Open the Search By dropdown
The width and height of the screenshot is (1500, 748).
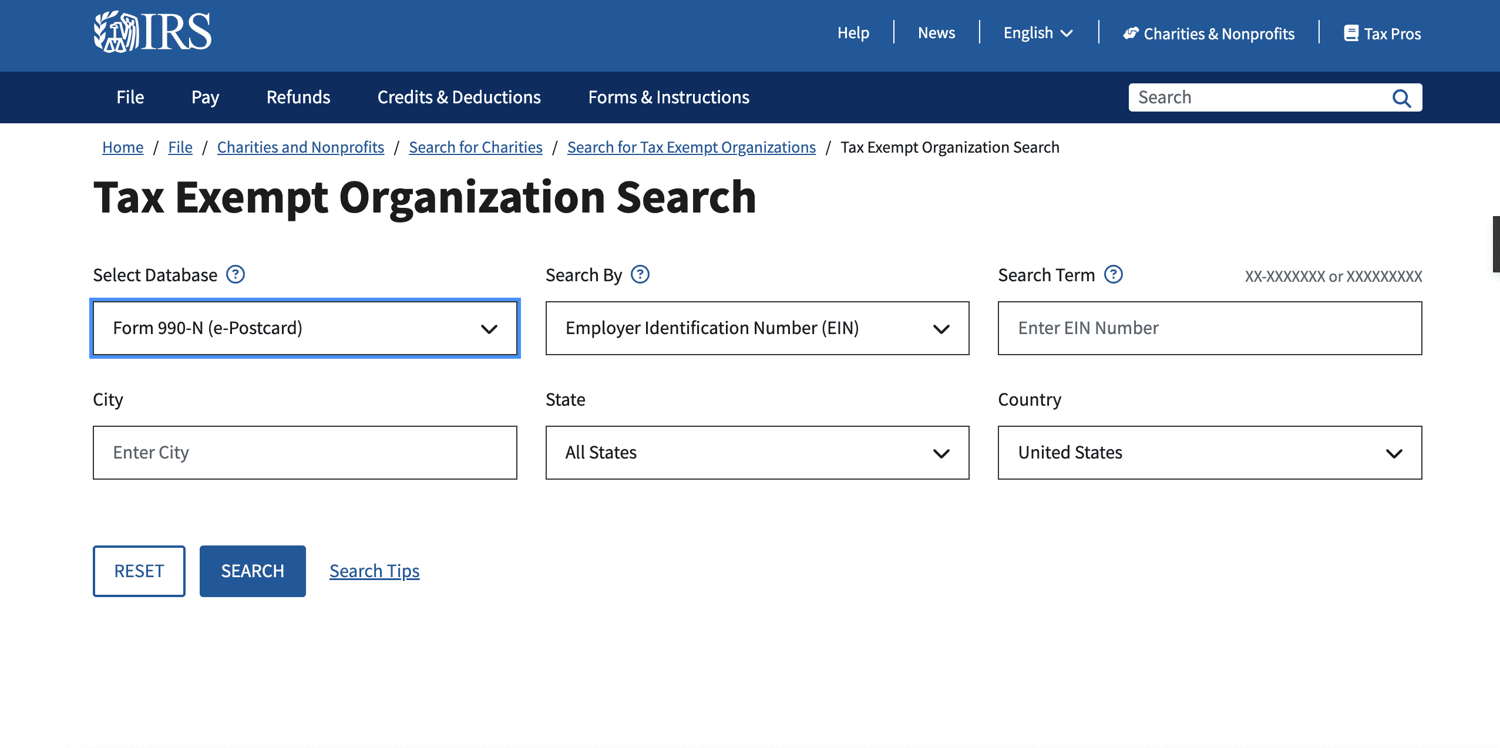756,328
